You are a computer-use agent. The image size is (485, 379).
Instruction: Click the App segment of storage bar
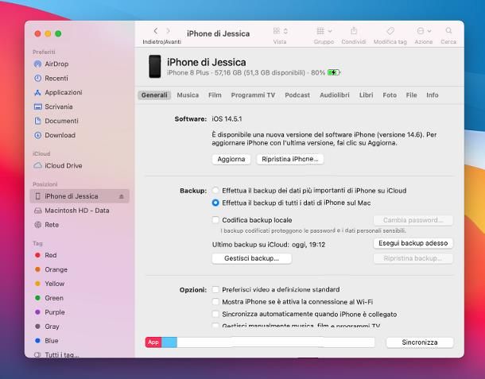coord(153,342)
